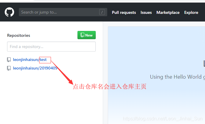Image resolution: width=205 pixels, height=124 pixels.
Task: Click the Repositories heading
Action: tap(19, 35)
